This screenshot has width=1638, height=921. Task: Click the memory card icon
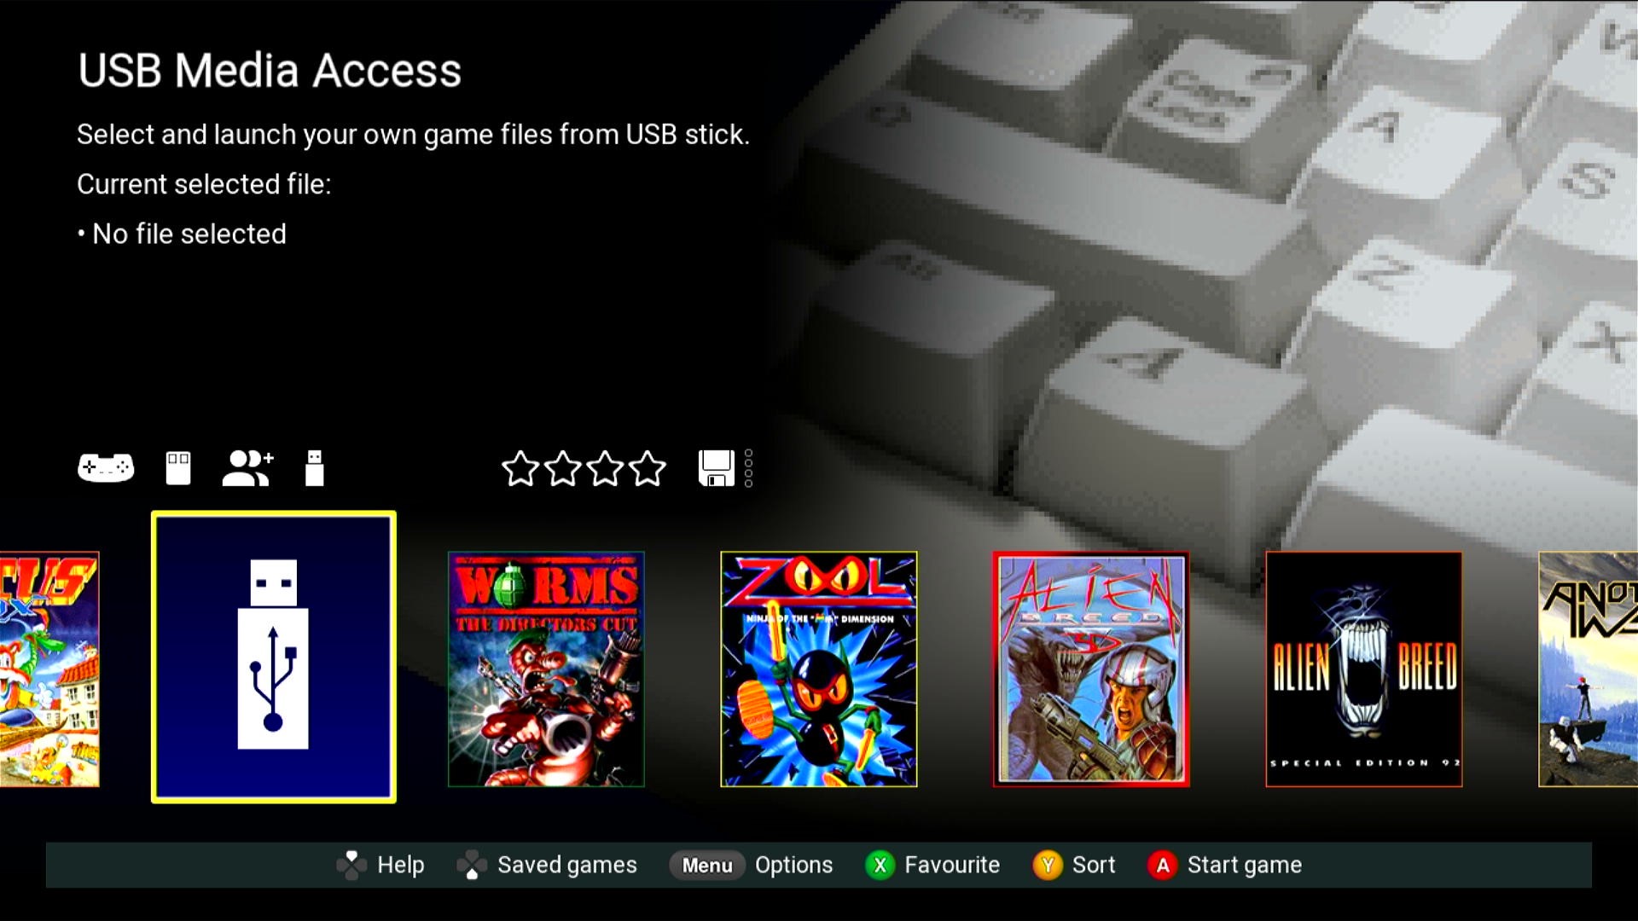click(x=178, y=468)
